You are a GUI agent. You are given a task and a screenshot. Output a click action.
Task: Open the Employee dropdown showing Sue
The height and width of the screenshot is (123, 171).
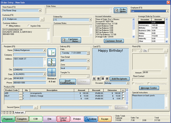click(x=167, y=11)
